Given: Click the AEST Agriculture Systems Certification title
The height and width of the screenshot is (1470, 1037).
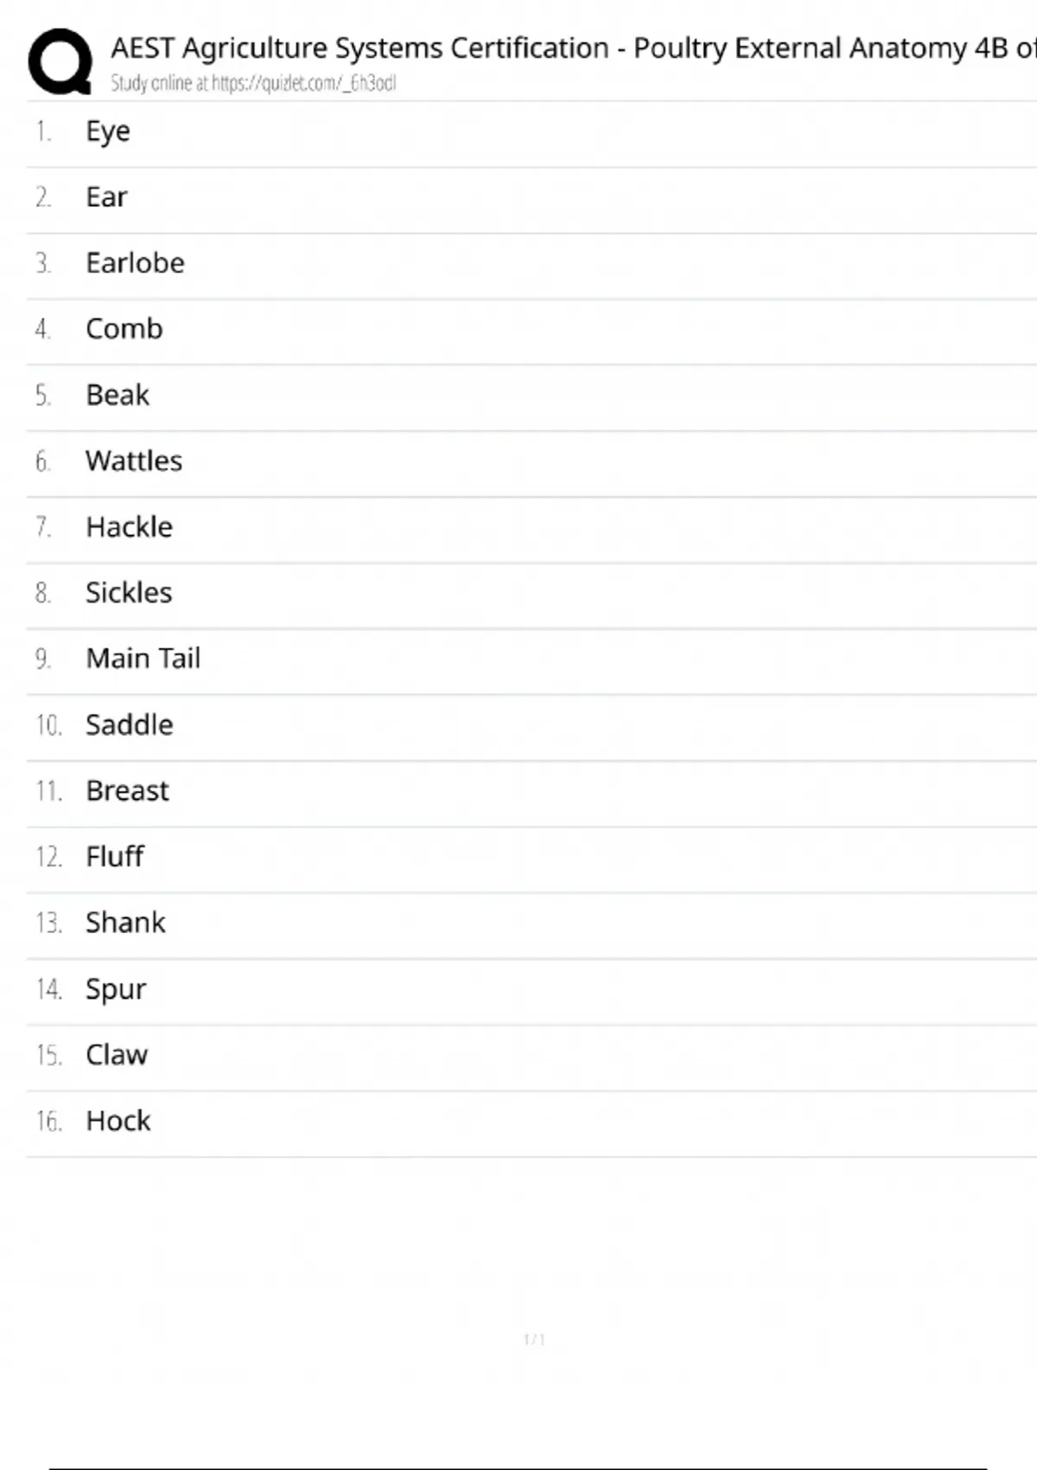Looking at the screenshot, I should tap(572, 48).
